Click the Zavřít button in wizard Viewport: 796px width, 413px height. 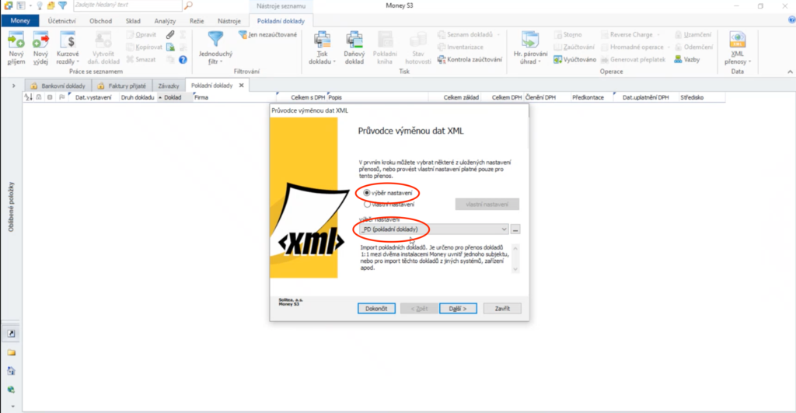502,308
